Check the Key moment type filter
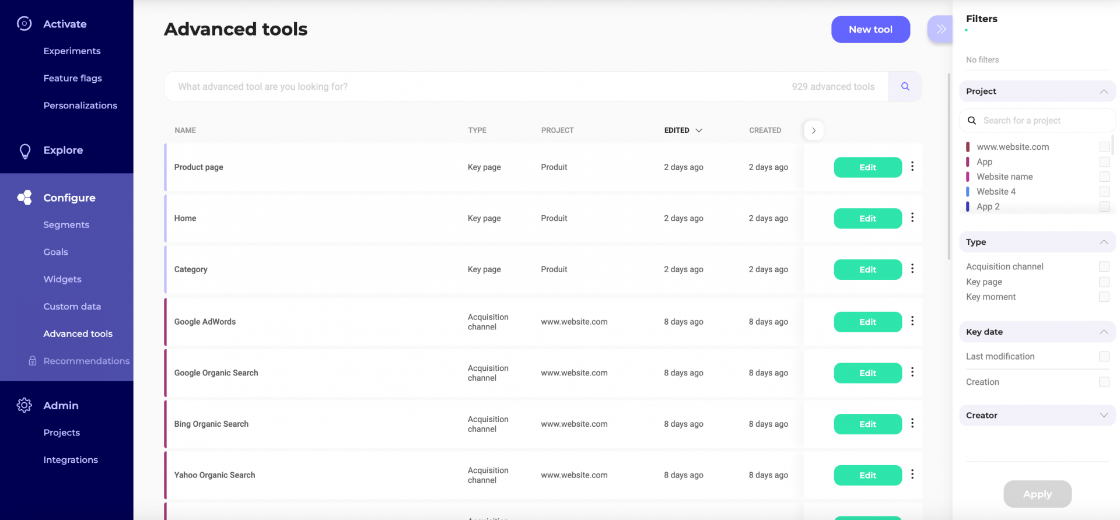The width and height of the screenshot is (1120, 520). pyautogui.click(x=1104, y=297)
